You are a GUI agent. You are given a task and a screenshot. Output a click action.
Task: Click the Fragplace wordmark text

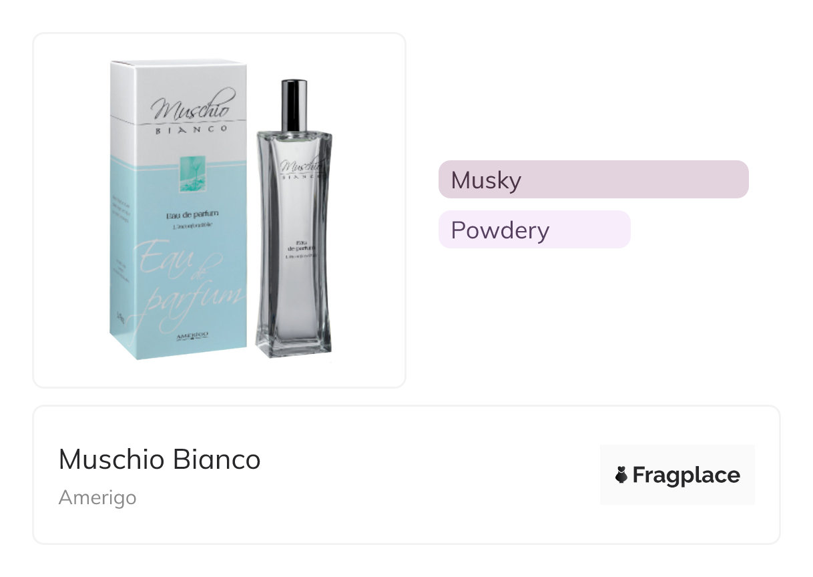point(686,475)
